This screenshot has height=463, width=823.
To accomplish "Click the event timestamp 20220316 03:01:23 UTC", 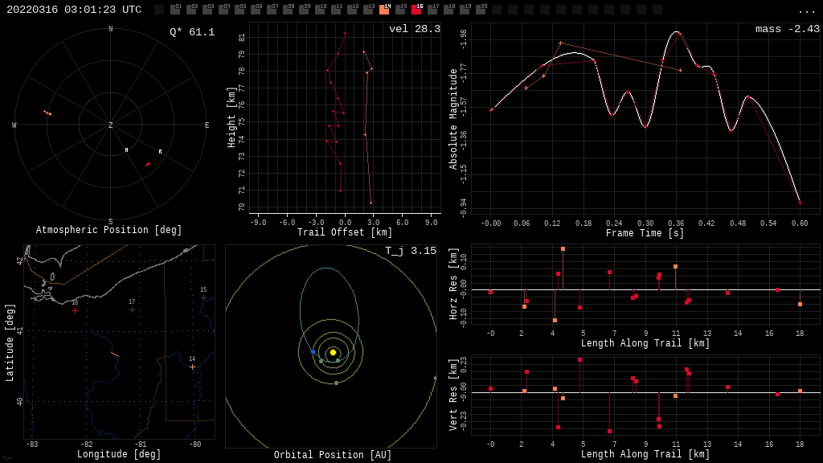I will click(x=74, y=10).
